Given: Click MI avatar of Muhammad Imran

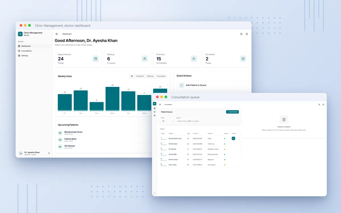Looking at the screenshot, I should (60, 133).
